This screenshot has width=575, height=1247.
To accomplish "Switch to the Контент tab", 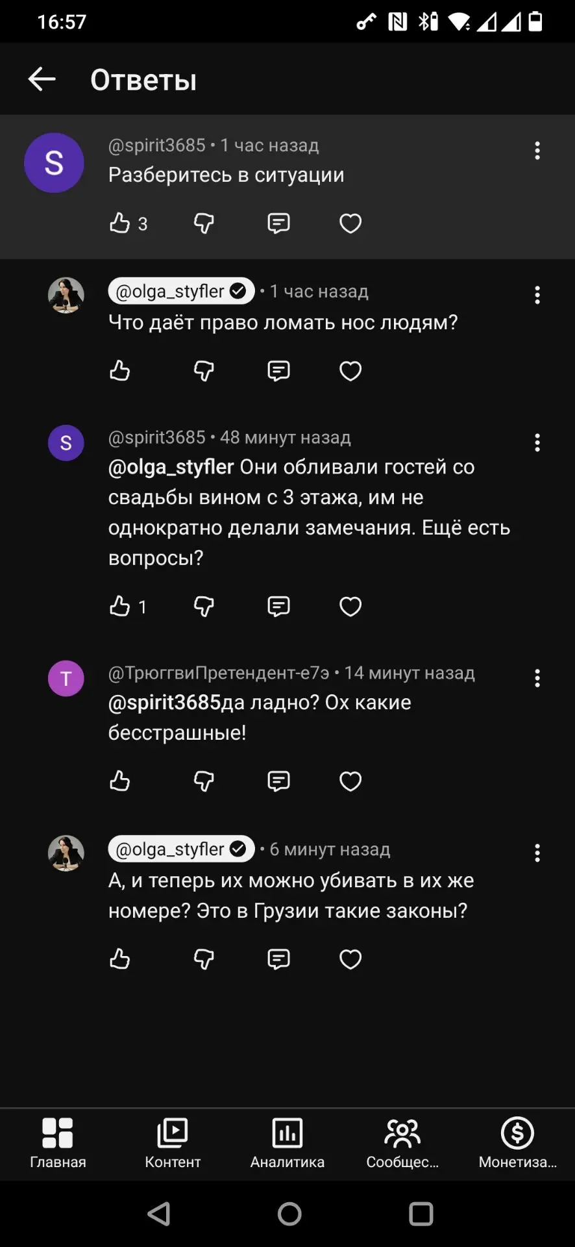I will (173, 1144).
